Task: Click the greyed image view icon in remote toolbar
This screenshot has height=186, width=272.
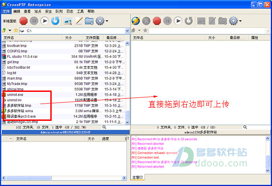Action: coord(201,21)
